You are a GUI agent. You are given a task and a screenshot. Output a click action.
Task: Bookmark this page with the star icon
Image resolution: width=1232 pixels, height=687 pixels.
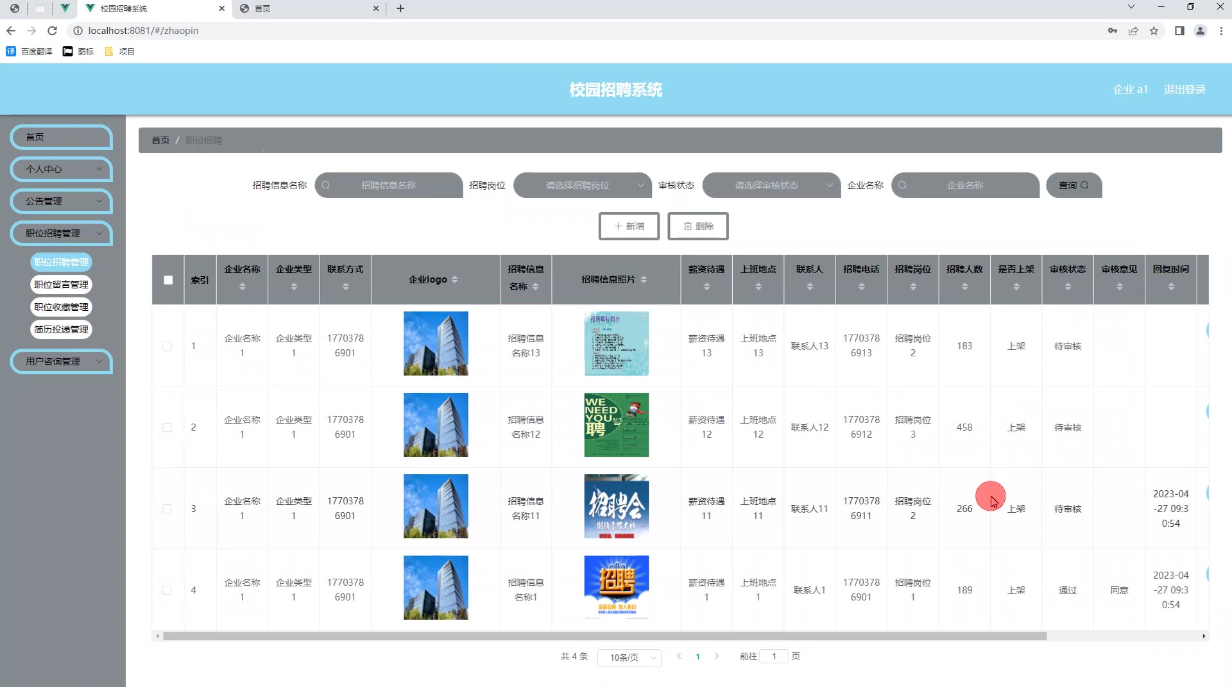pyautogui.click(x=1154, y=31)
